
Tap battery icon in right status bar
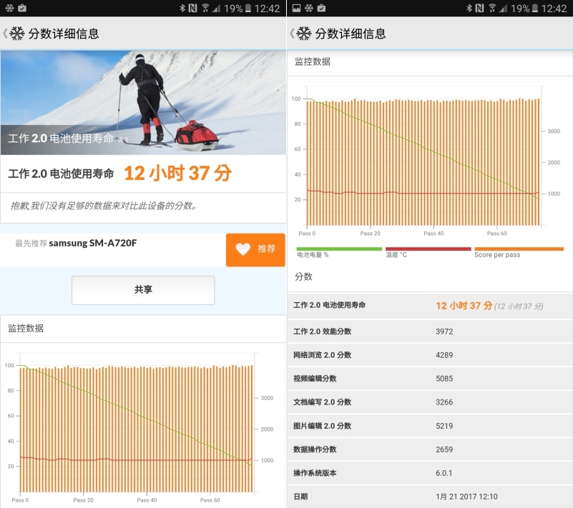pyautogui.click(x=534, y=8)
